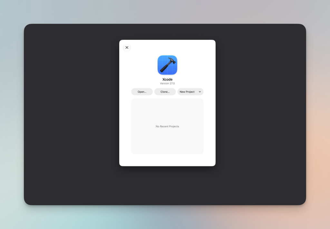Click the "Version 27.0" label
The width and height of the screenshot is (330, 229).
point(167,84)
